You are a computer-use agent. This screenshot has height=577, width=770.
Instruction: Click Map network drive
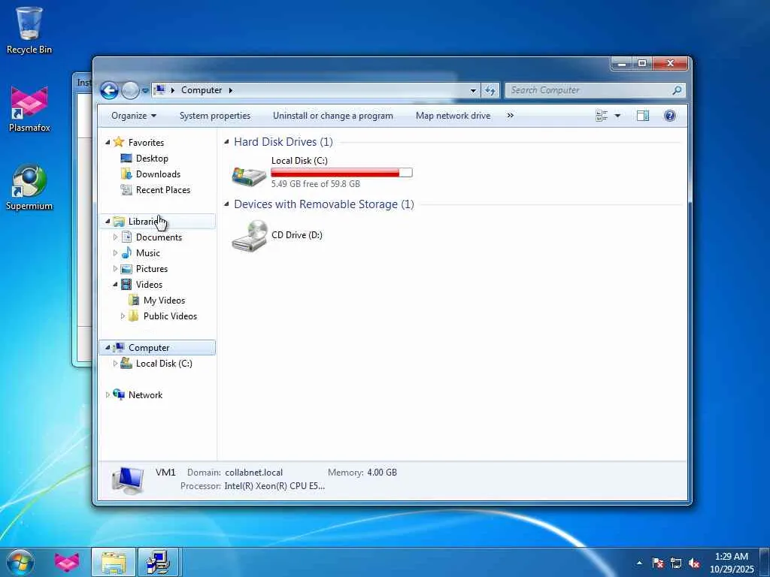tap(453, 116)
